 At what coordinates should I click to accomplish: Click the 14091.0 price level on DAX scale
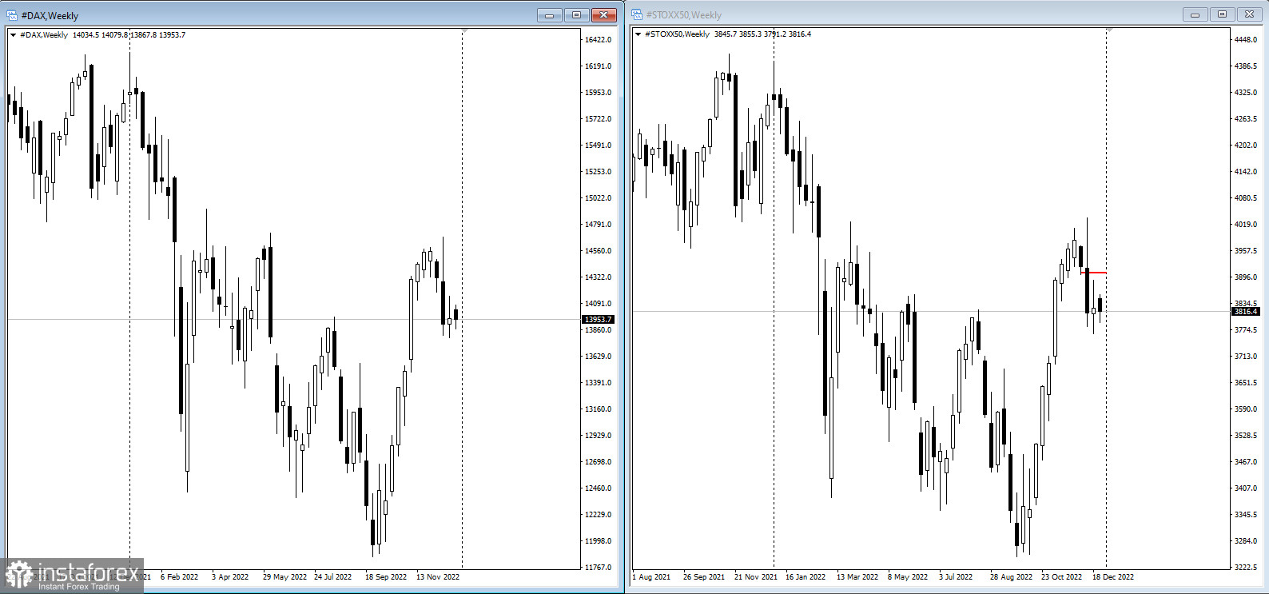(598, 304)
